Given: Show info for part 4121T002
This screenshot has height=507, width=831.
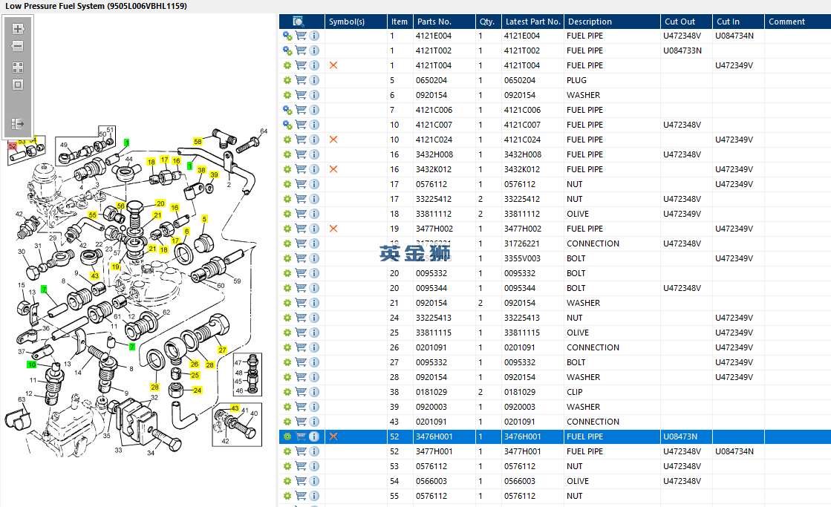Looking at the screenshot, I should coord(314,50).
